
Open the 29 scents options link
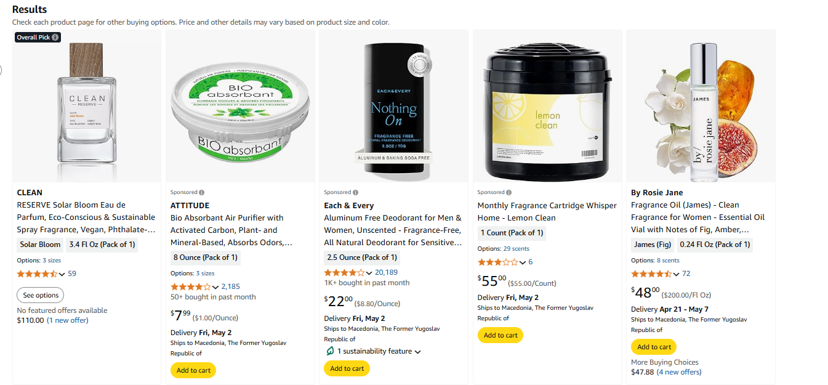[516, 249]
